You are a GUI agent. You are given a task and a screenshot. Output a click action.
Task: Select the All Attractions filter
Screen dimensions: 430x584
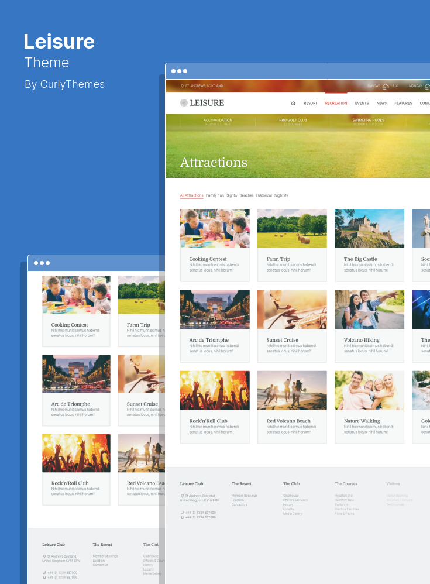[x=192, y=195]
